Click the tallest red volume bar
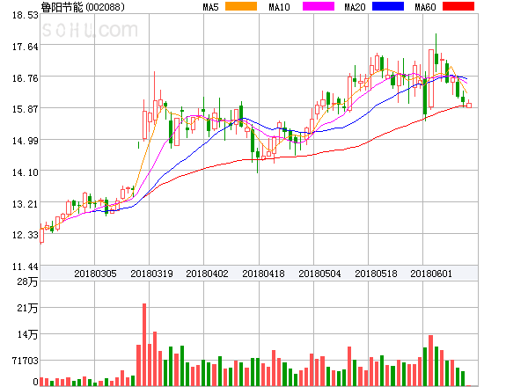The width and height of the screenshot is (528, 387). click(x=144, y=345)
